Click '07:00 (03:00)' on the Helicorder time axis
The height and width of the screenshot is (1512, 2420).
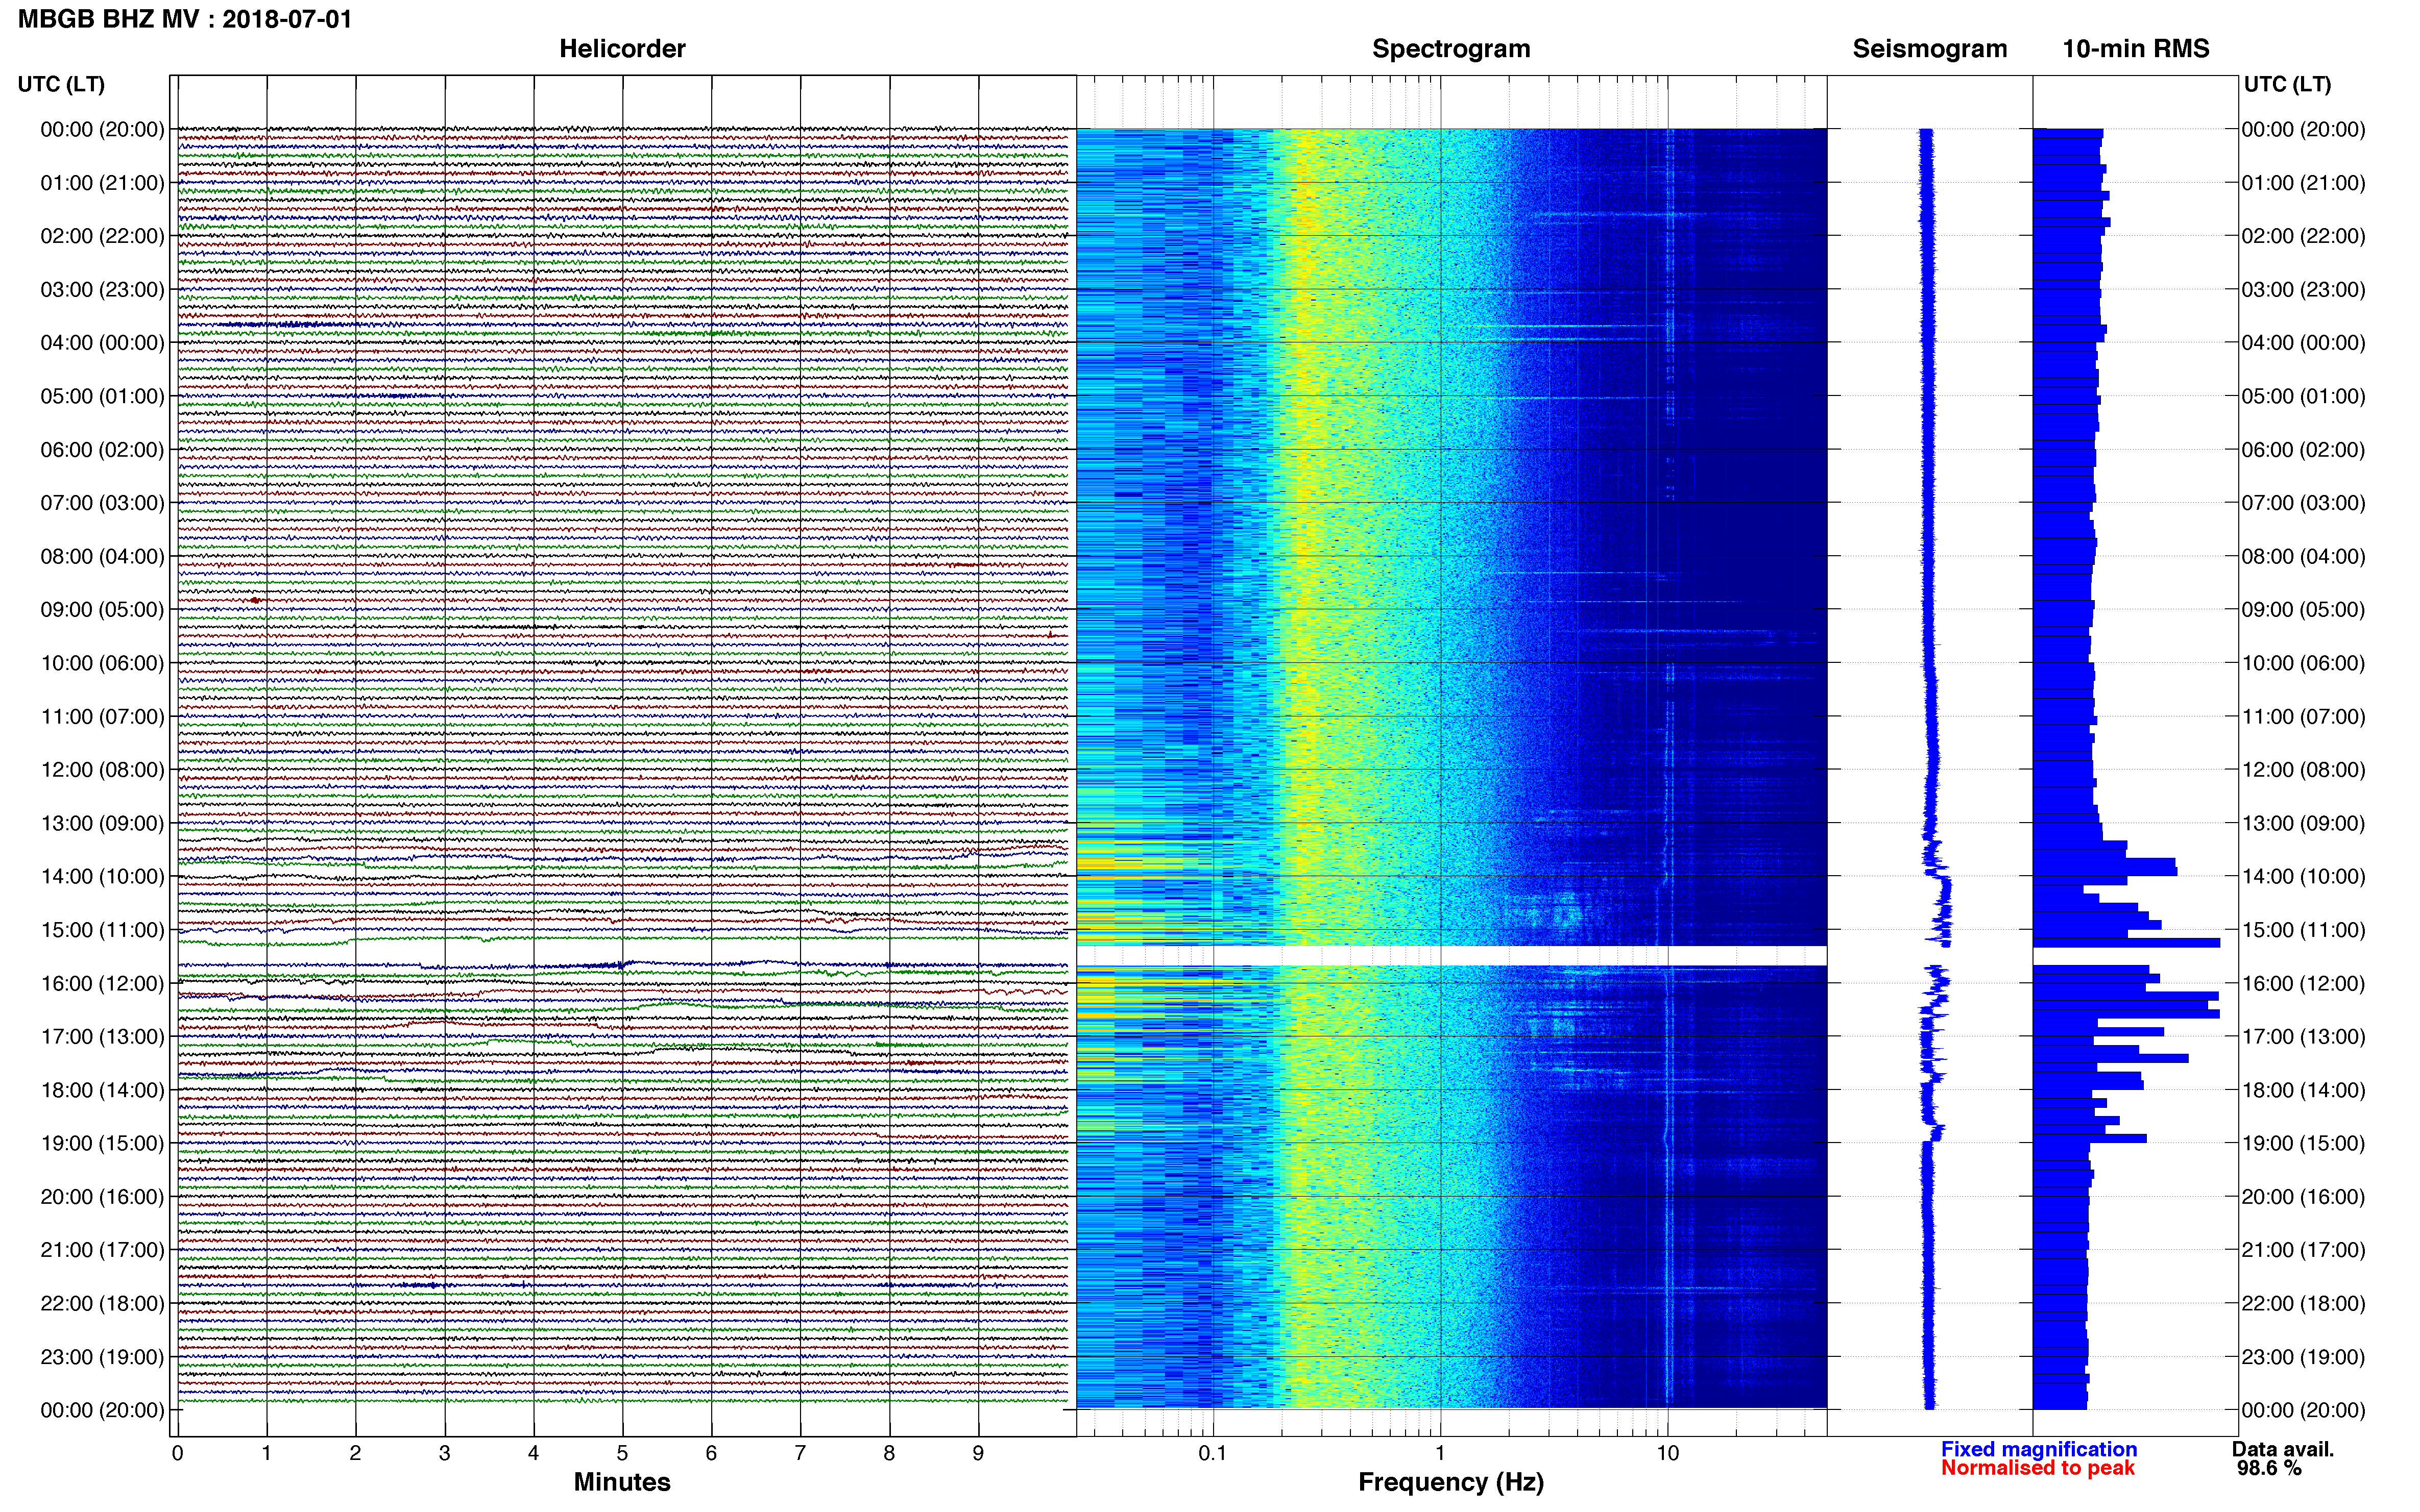pos(102,503)
